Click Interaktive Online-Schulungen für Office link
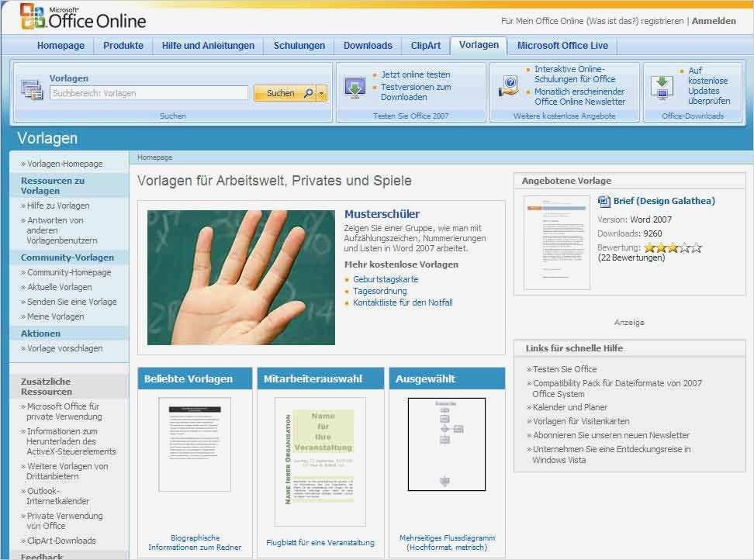 click(575, 74)
